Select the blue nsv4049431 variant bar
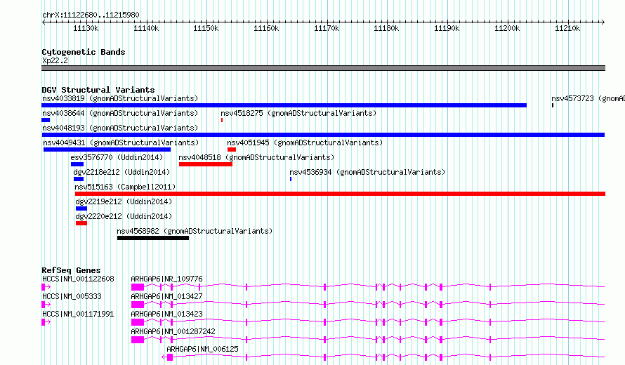625x365 pixels. [x=107, y=150]
